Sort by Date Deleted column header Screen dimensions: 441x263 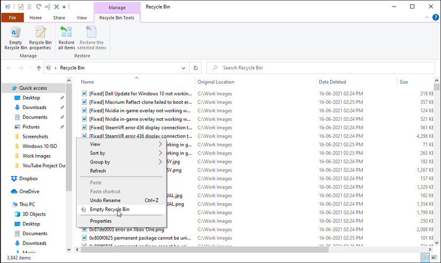coord(332,82)
